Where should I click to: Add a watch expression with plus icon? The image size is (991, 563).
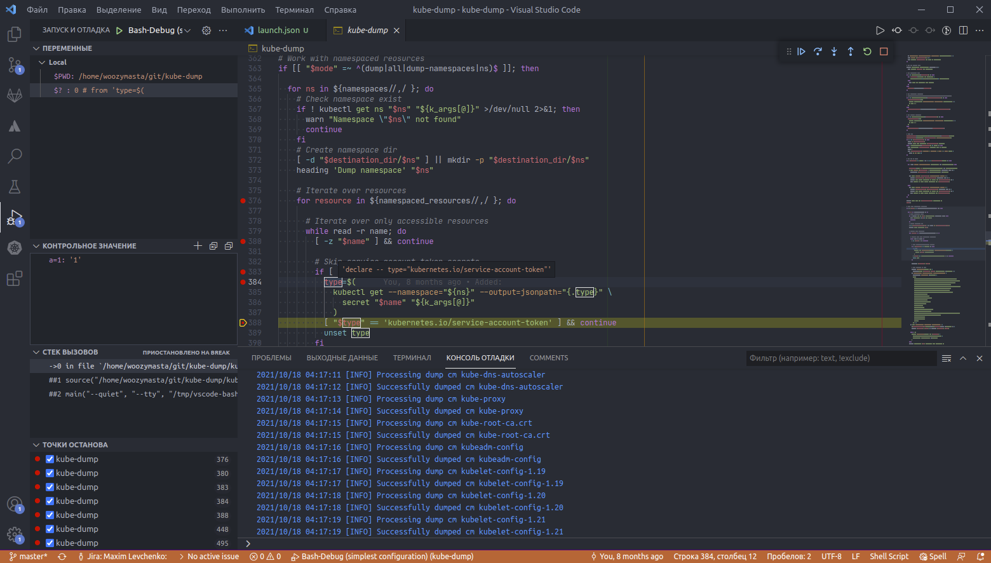[198, 246]
